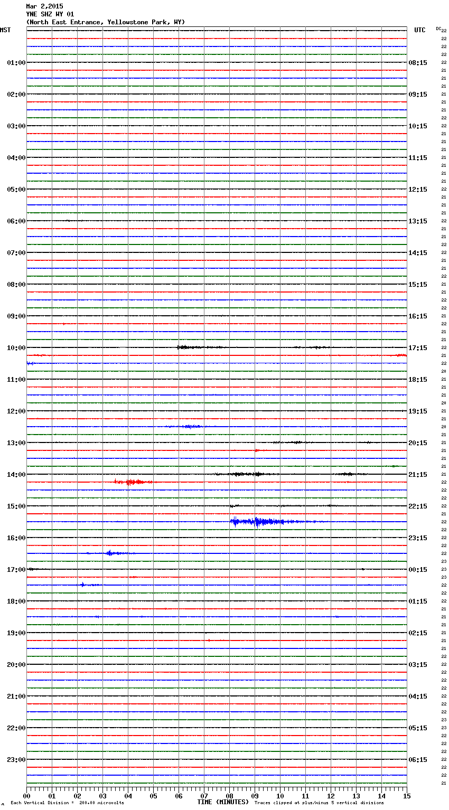This screenshot has height=810, width=449.
Task: Click the 07:00 MST time label
Action: click(16, 253)
